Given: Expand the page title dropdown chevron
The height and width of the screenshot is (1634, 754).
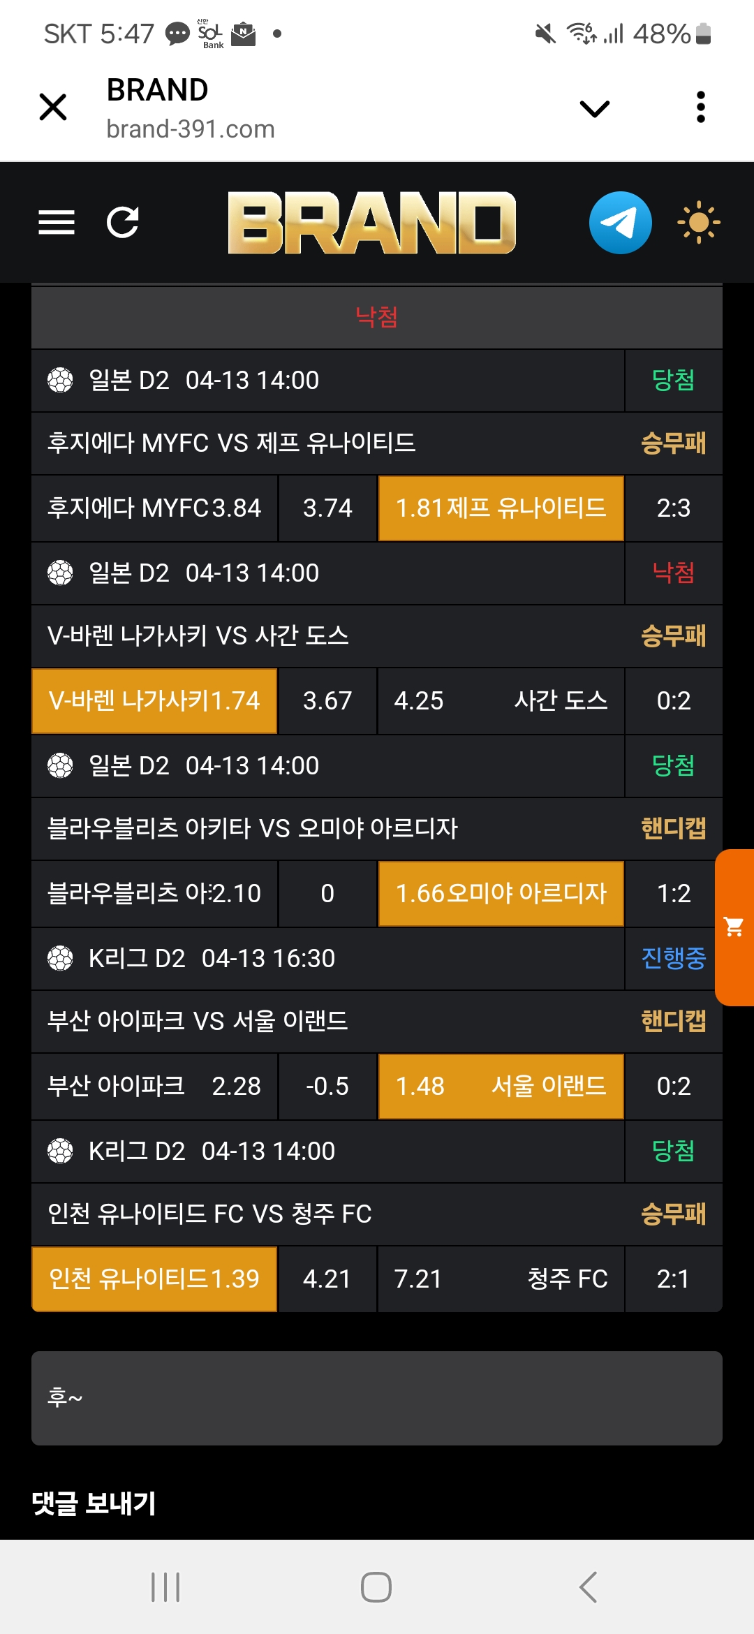Looking at the screenshot, I should coord(595,108).
